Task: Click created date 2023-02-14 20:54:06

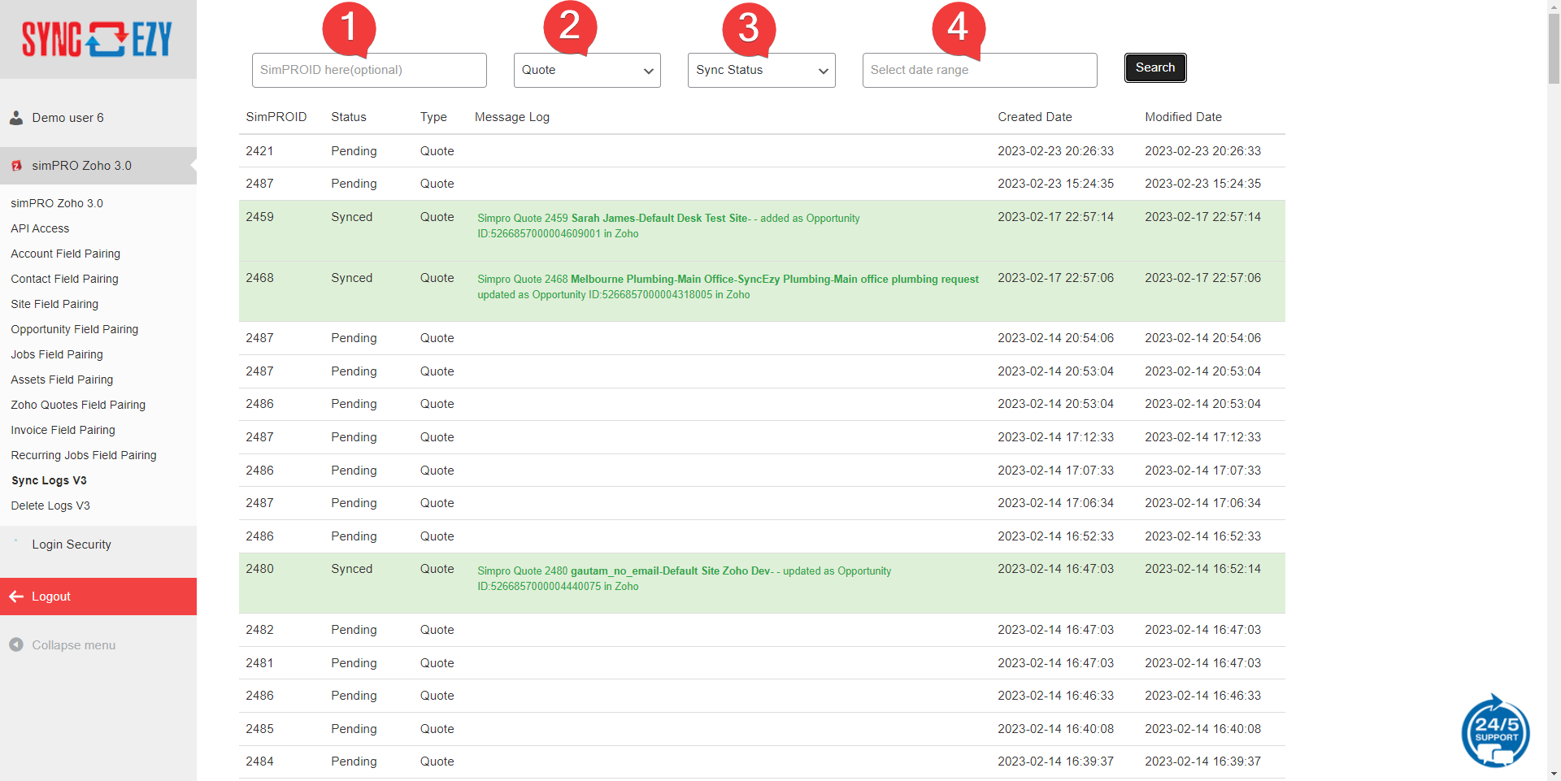Action: pyautogui.click(x=1055, y=338)
